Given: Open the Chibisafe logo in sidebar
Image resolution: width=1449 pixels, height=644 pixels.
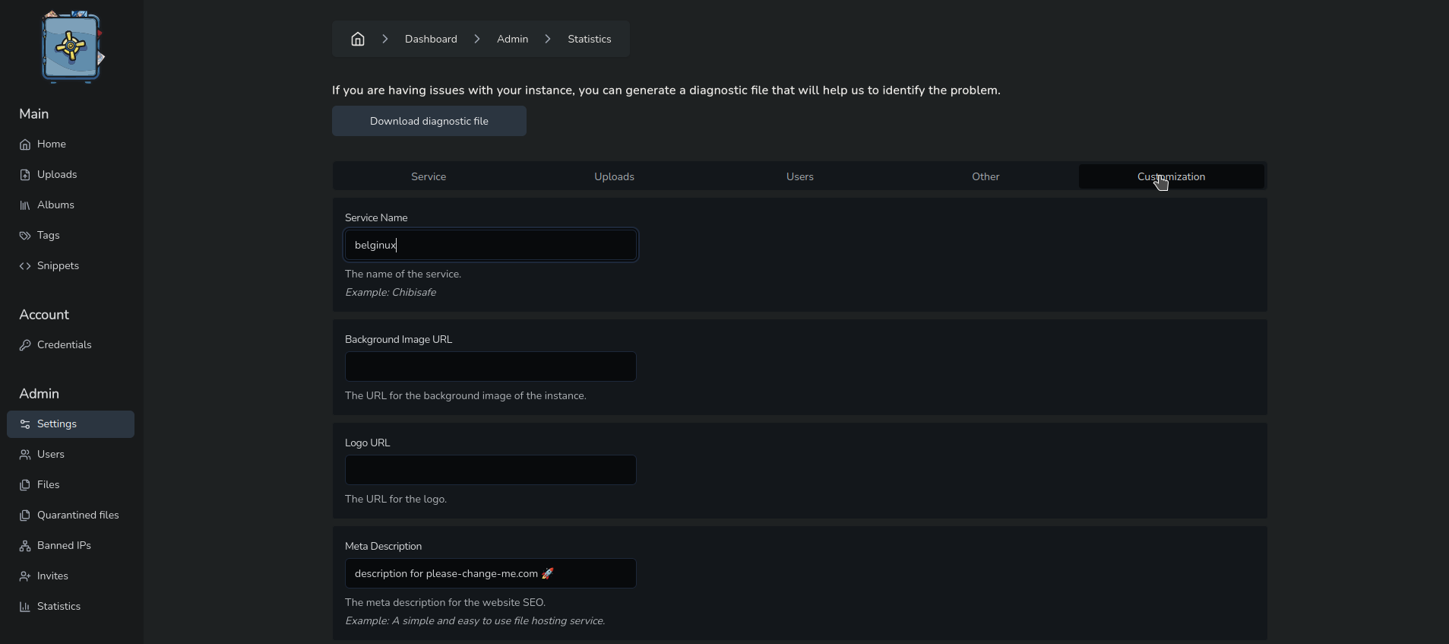Looking at the screenshot, I should (x=72, y=47).
